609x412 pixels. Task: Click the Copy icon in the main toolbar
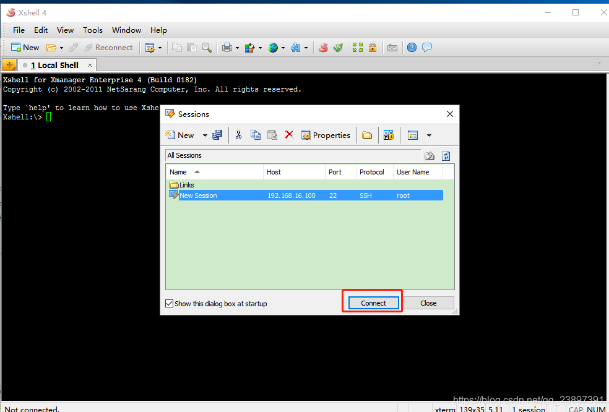(177, 48)
